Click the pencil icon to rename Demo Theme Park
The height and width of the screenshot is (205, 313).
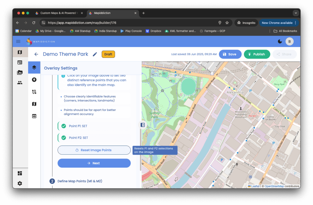click(95, 54)
